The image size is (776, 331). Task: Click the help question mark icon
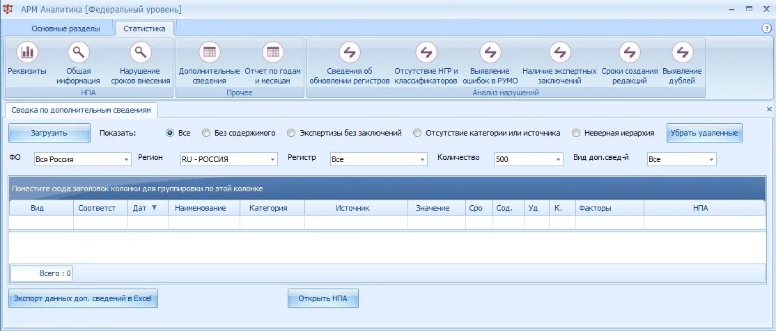767,28
